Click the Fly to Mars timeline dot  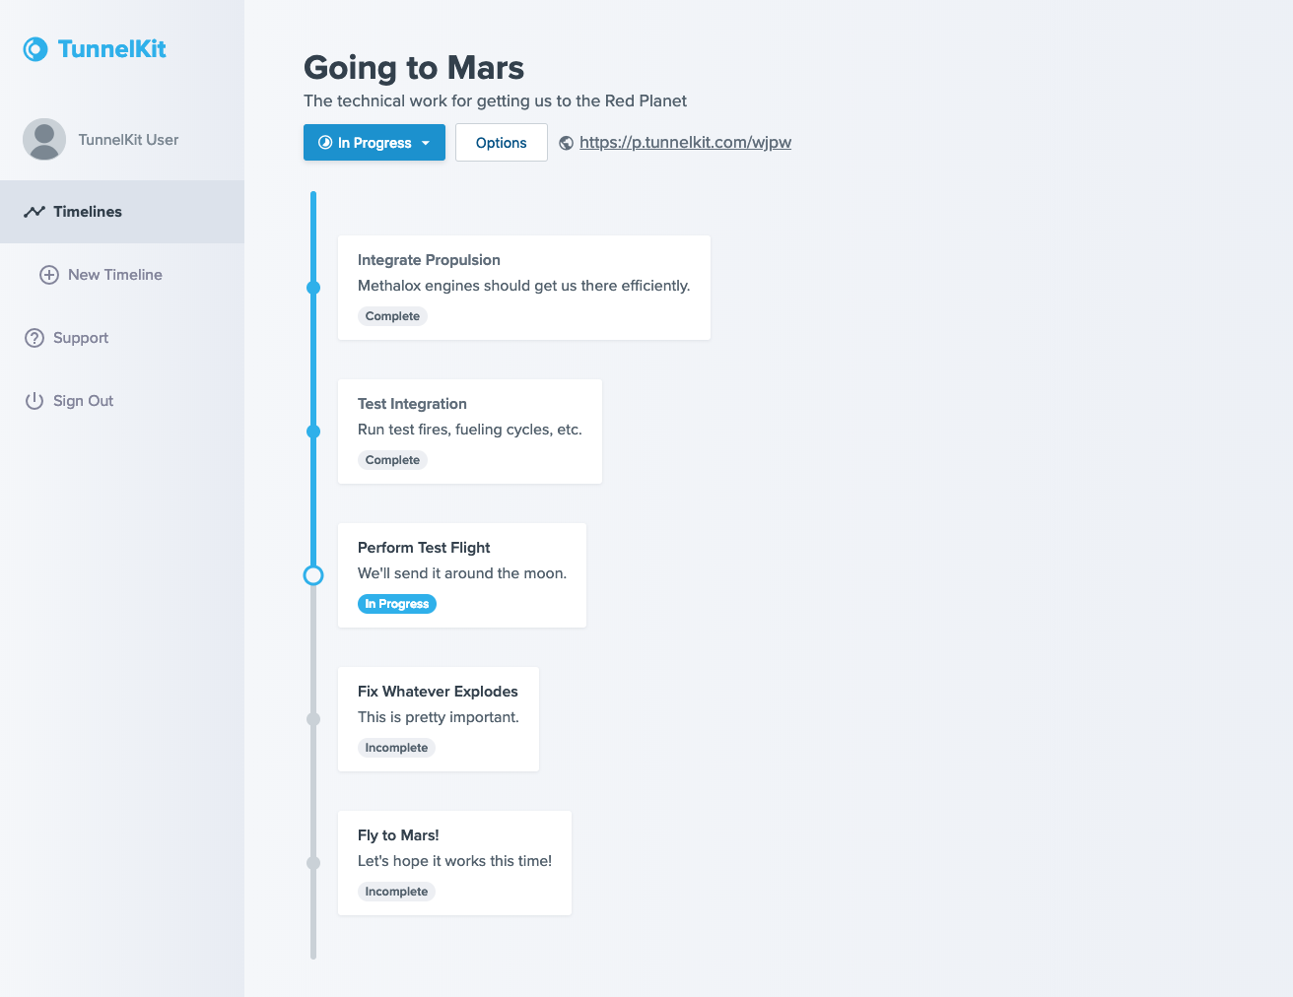[313, 863]
